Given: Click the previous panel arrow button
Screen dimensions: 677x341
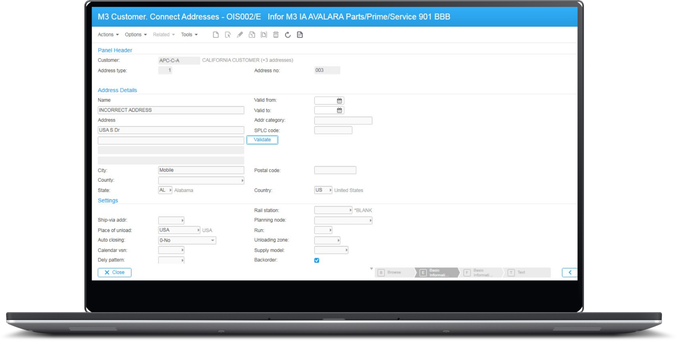Looking at the screenshot, I should (569, 273).
